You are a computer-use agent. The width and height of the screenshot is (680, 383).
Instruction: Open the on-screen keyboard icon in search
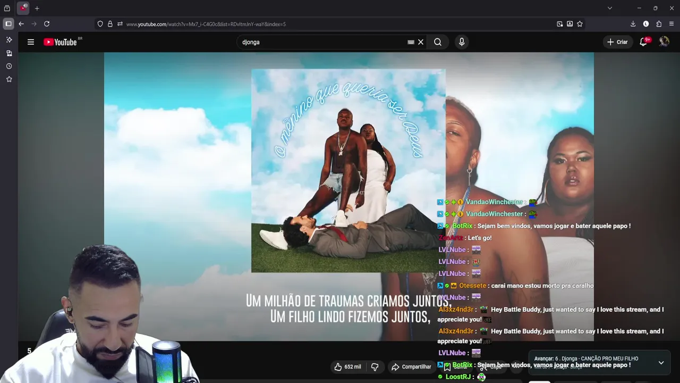(411, 42)
